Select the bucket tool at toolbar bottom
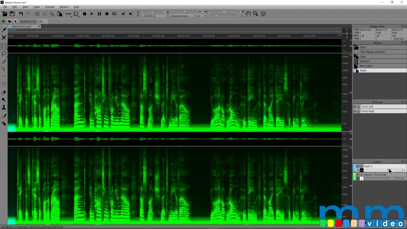Viewport: 407px width, 229px height. pyautogui.click(x=4, y=123)
